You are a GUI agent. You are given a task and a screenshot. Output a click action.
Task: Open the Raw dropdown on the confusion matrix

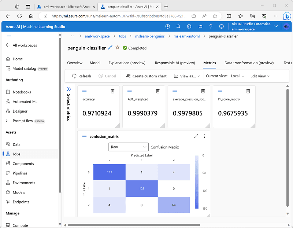pos(128,147)
